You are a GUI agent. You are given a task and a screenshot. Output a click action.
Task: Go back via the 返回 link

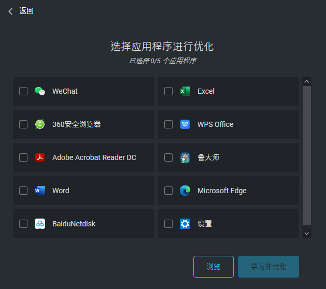26,11
